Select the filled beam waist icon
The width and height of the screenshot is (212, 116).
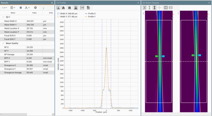154,8
